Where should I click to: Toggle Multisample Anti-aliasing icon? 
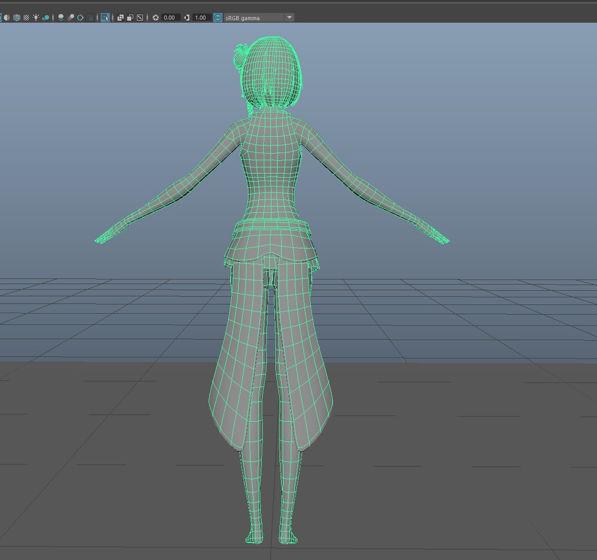(80, 18)
